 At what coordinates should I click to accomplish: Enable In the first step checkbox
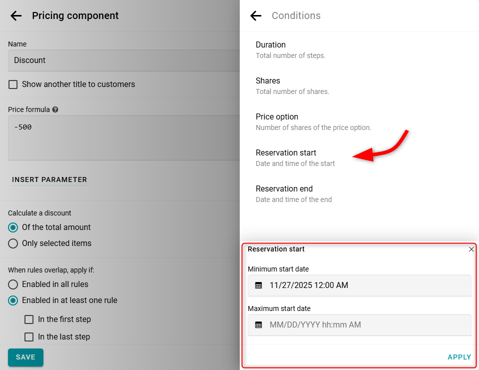tap(29, 319)
